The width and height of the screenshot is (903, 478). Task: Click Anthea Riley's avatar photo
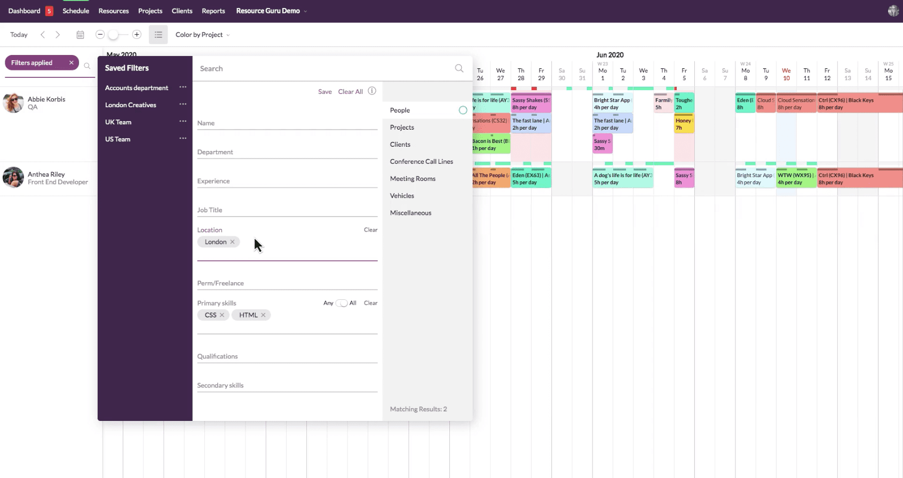(x=13, y=178)
